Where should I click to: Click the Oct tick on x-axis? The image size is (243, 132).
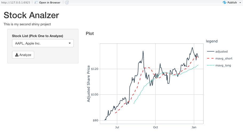coord(155,127)
